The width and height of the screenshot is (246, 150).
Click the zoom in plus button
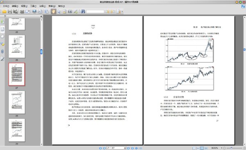(x=244, y=148)
